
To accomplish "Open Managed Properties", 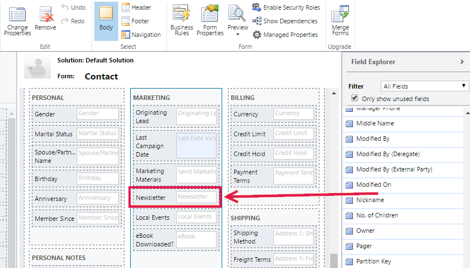I will [285, 35].
